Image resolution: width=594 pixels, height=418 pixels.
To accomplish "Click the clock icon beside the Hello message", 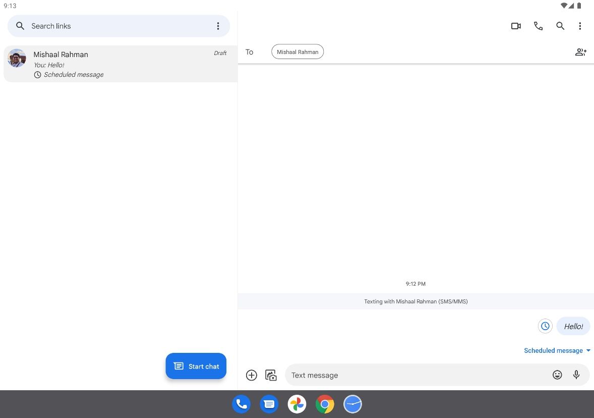I will [545, 326].
